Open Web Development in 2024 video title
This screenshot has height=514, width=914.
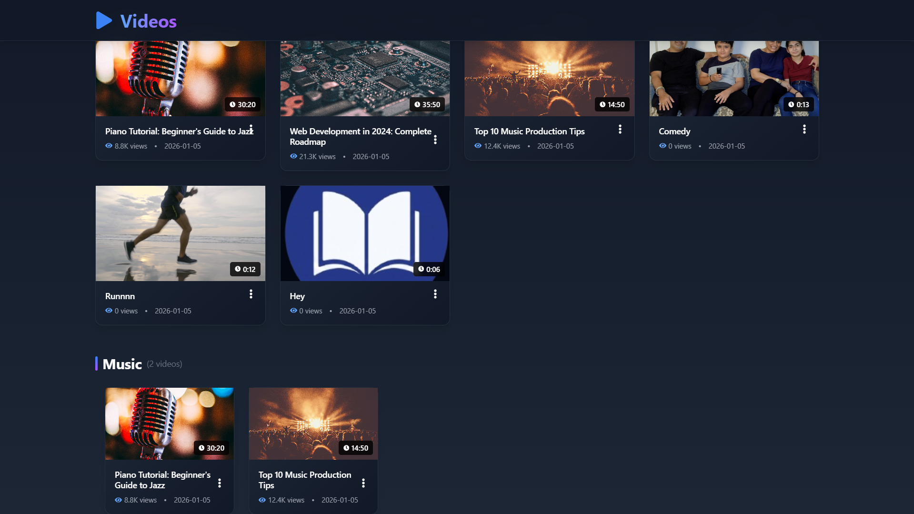(360, 136)
